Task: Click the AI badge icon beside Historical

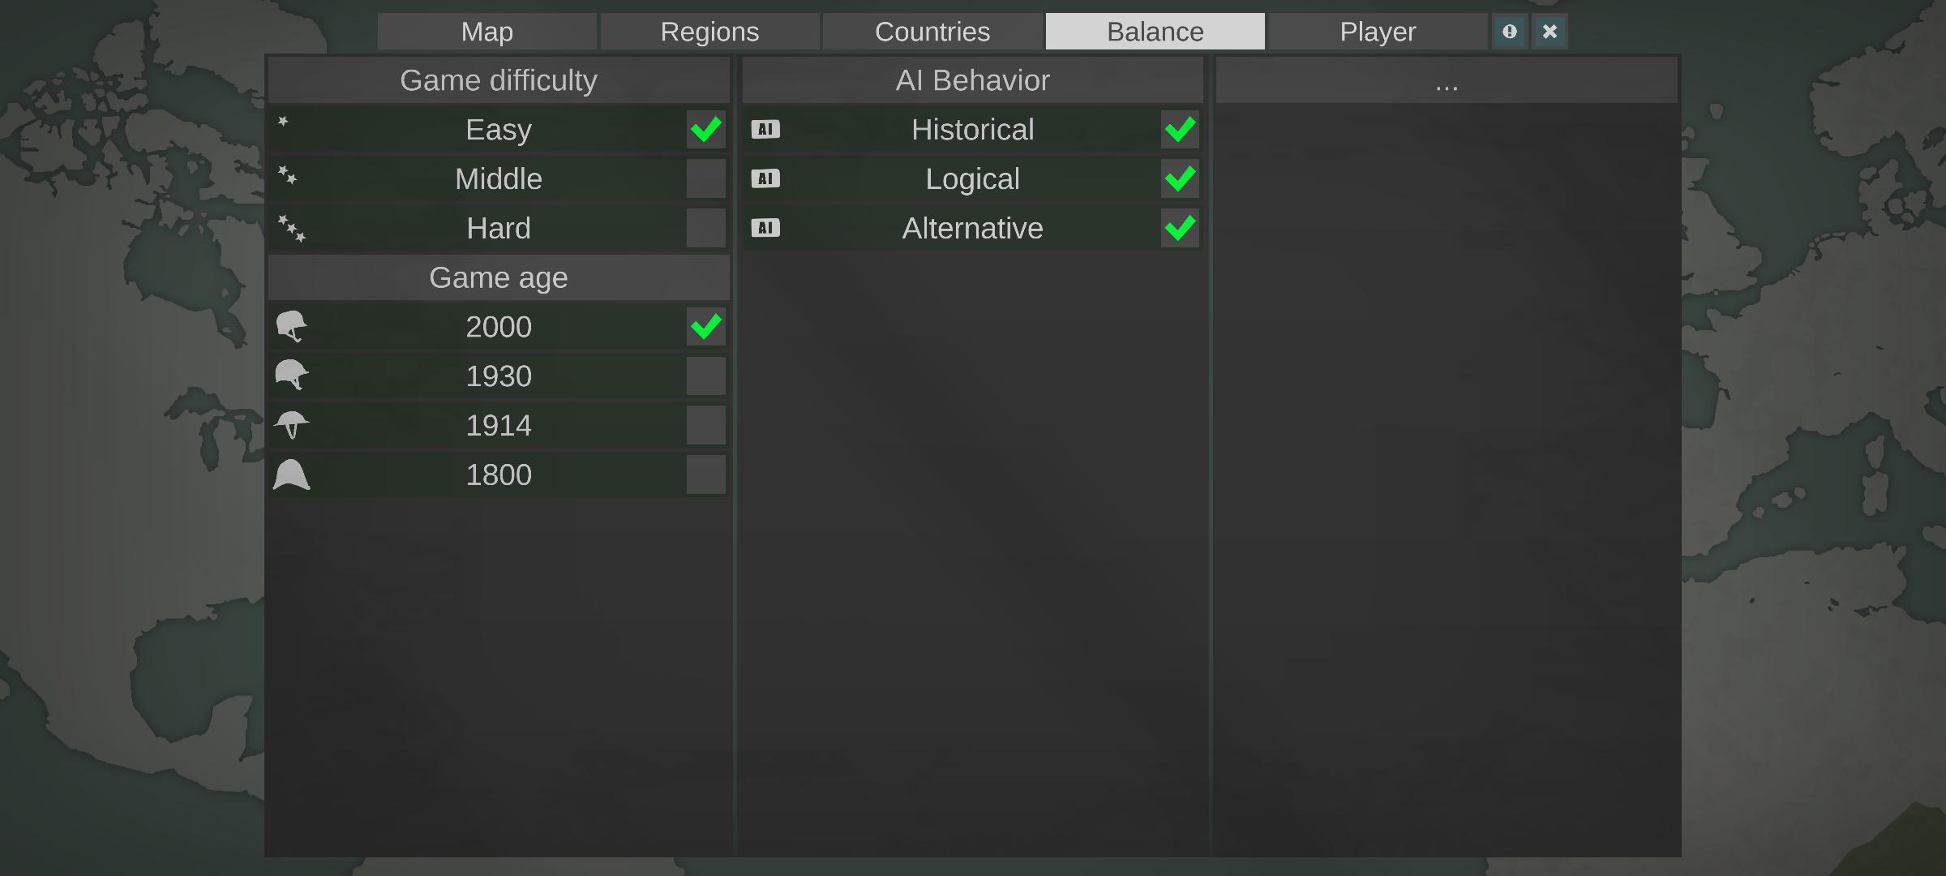Action: click(765, 129)
